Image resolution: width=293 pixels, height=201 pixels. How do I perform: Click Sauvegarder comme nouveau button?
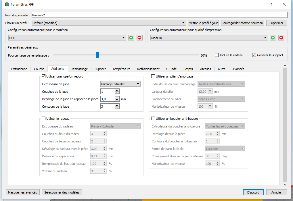pyautogui.click(x=242, y=23)
